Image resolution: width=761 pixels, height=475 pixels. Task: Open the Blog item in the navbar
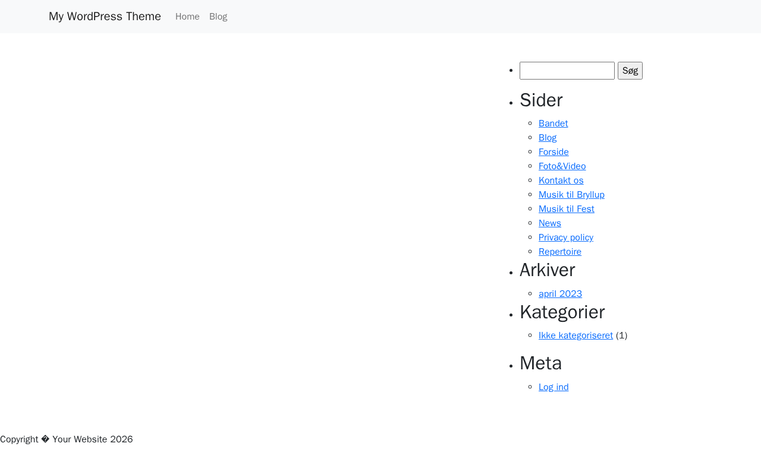pyautogui.click(x=218, y=17)
